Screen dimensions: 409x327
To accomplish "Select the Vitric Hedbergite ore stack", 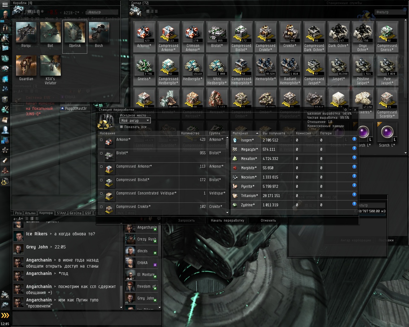I will pyautogui.click(x=217, y=70).
